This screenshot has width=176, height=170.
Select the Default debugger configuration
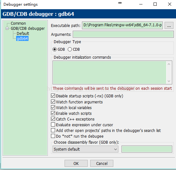(23, 34)
